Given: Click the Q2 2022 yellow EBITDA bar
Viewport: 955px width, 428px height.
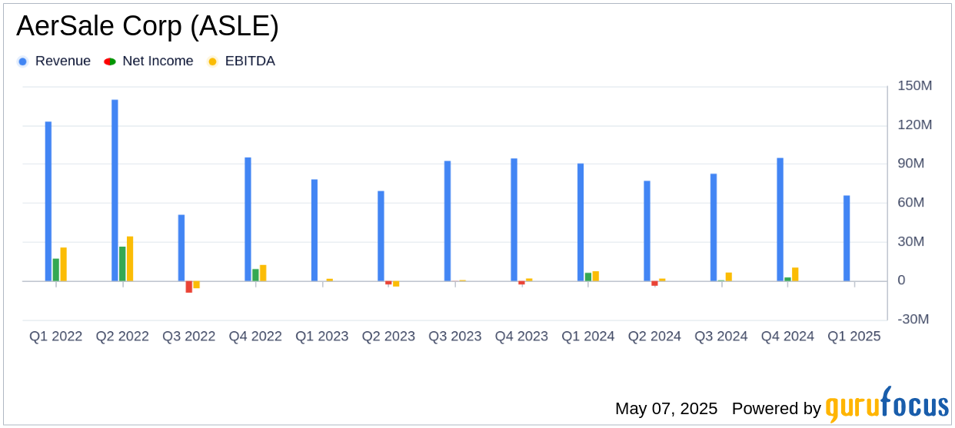Looking at the screenshot, I should click(x=130, y=259).
